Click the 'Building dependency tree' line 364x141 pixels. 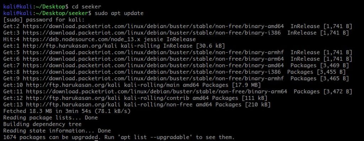pyautogui.click(x=43, y=124)
